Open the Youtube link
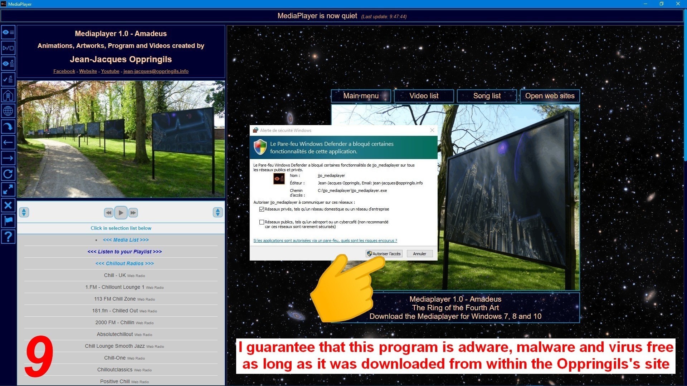 tap(110, 71)
